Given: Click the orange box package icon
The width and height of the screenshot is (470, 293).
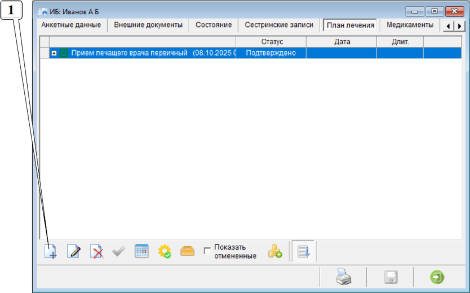Looking at the screenshot, I should [187, 251].
